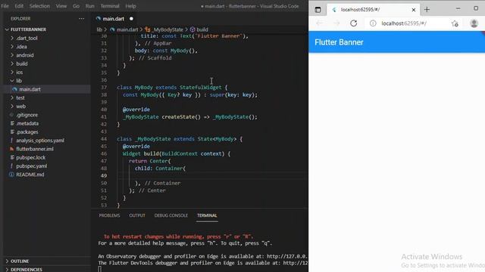This screenshot has height=272, width=485.
Task: Click lib in the breadcrumb path
Action: (x=99, y=29)
